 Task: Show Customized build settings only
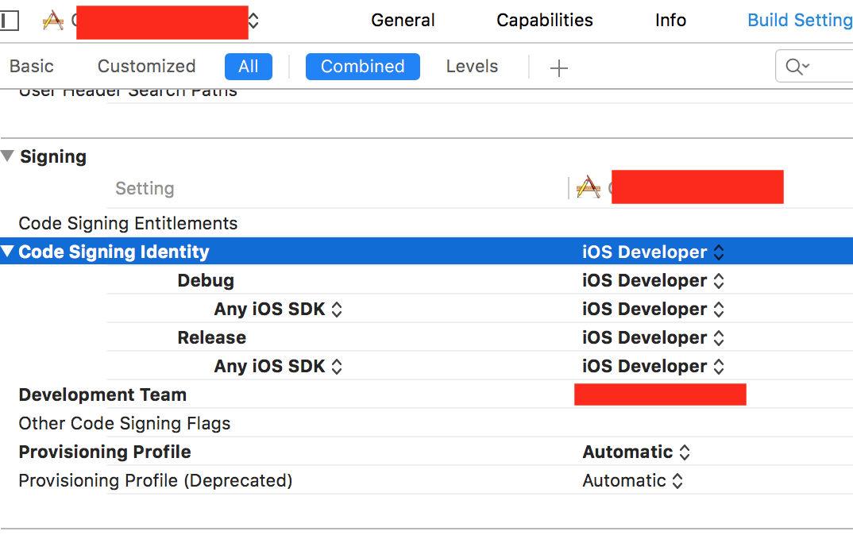[146, 67]
